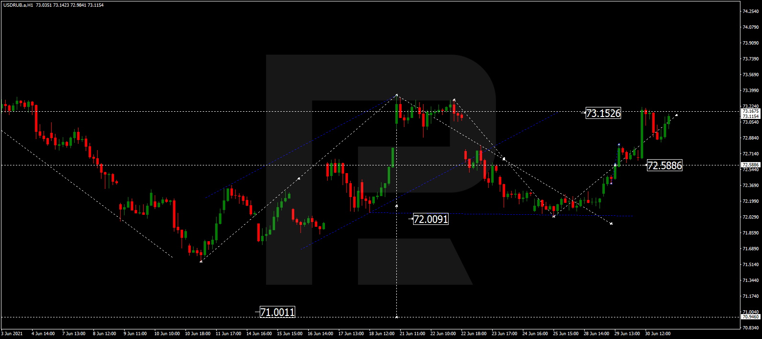Click the 70.8340 price scale tick
The height and width of the screenshot is (339, 762).
750,328
